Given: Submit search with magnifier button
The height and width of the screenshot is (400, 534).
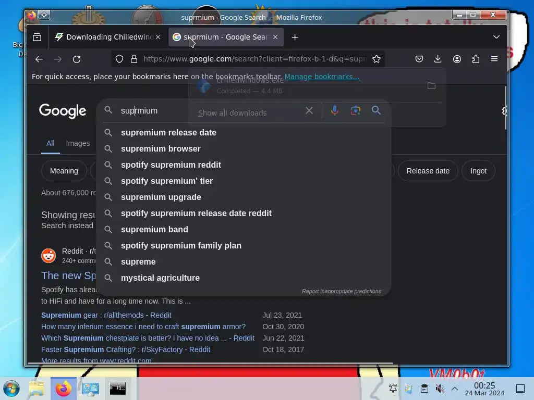Looking at the screenshot, I should pyautogui.click(x=376, y=110).
